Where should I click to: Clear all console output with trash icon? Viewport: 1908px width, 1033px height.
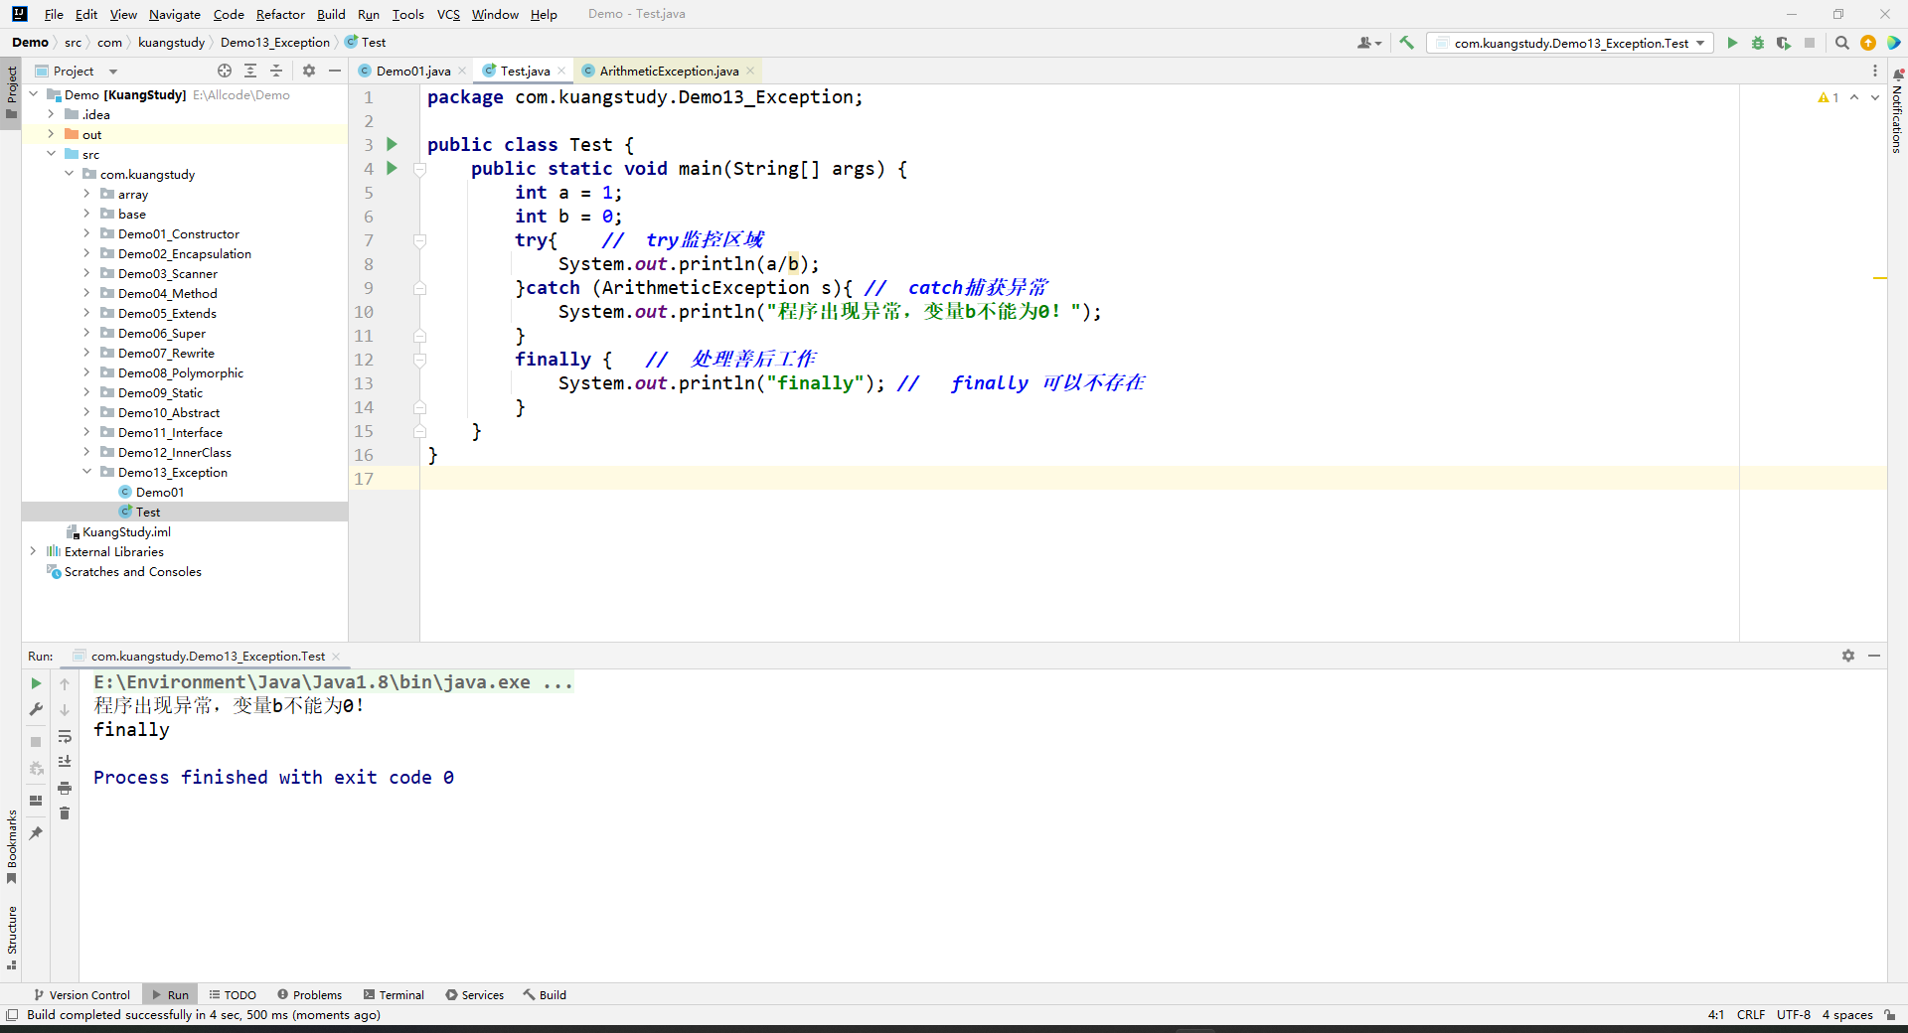point(65,813)
